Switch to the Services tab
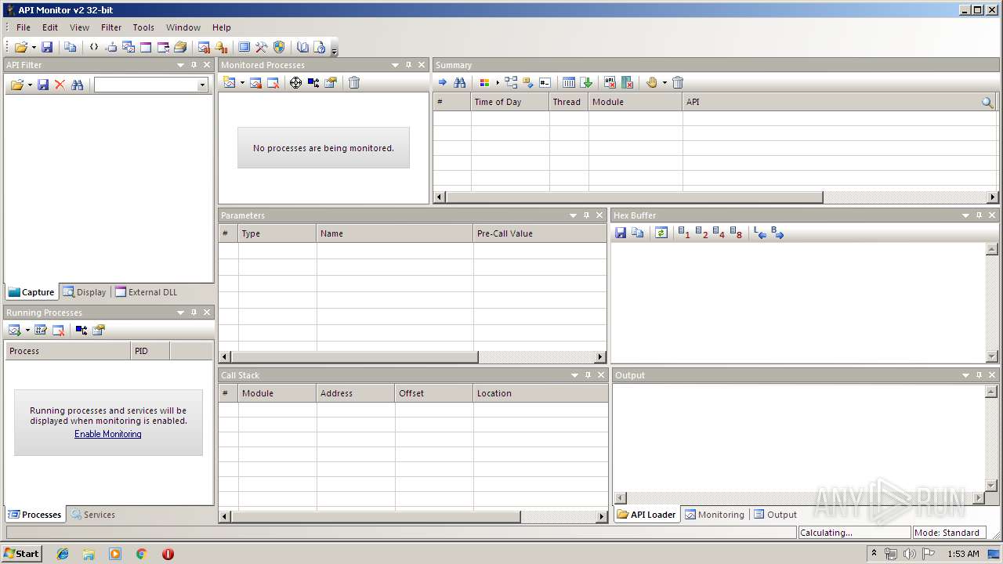The image size is (1003, 564). click(92, 515)
